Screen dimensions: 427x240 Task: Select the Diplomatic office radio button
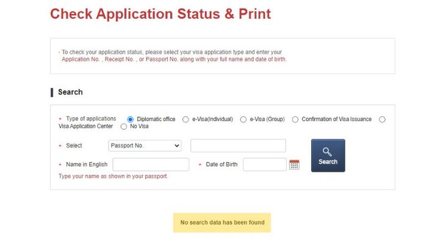[130, 119]
